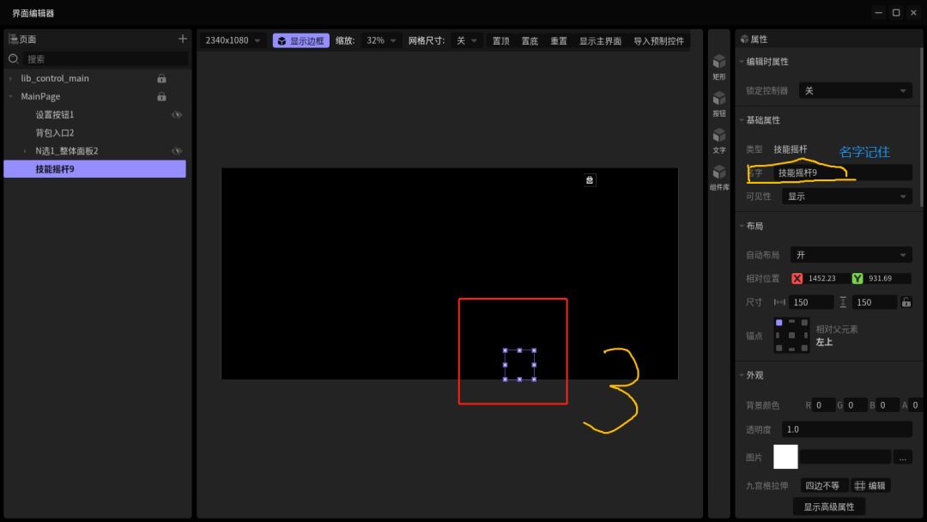Click the green Y position icon
Screen dimensions: 927x522
pyautogui.click(x=857, y=278)
